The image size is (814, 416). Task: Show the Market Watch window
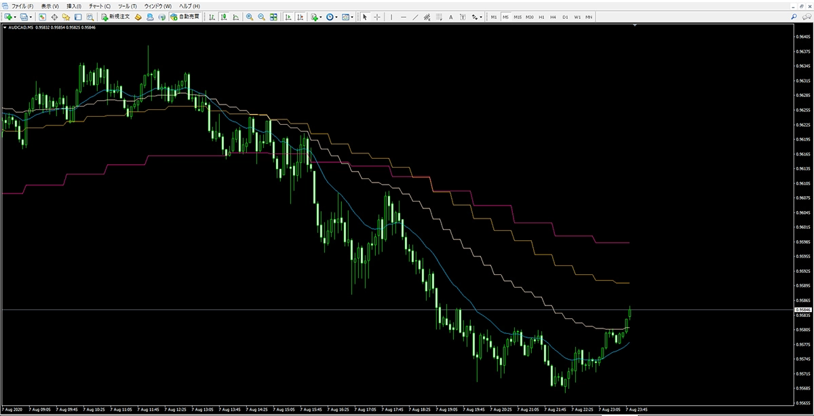click(x=43, y=16)
